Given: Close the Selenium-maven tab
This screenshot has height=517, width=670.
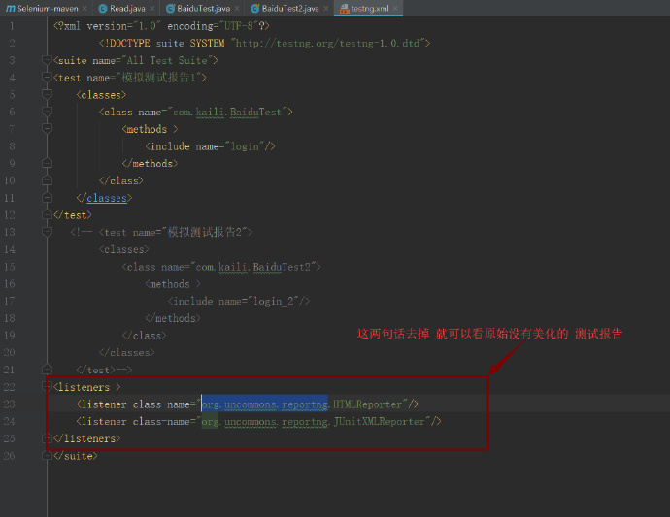Looking at the screenshot, I should 84,8.
